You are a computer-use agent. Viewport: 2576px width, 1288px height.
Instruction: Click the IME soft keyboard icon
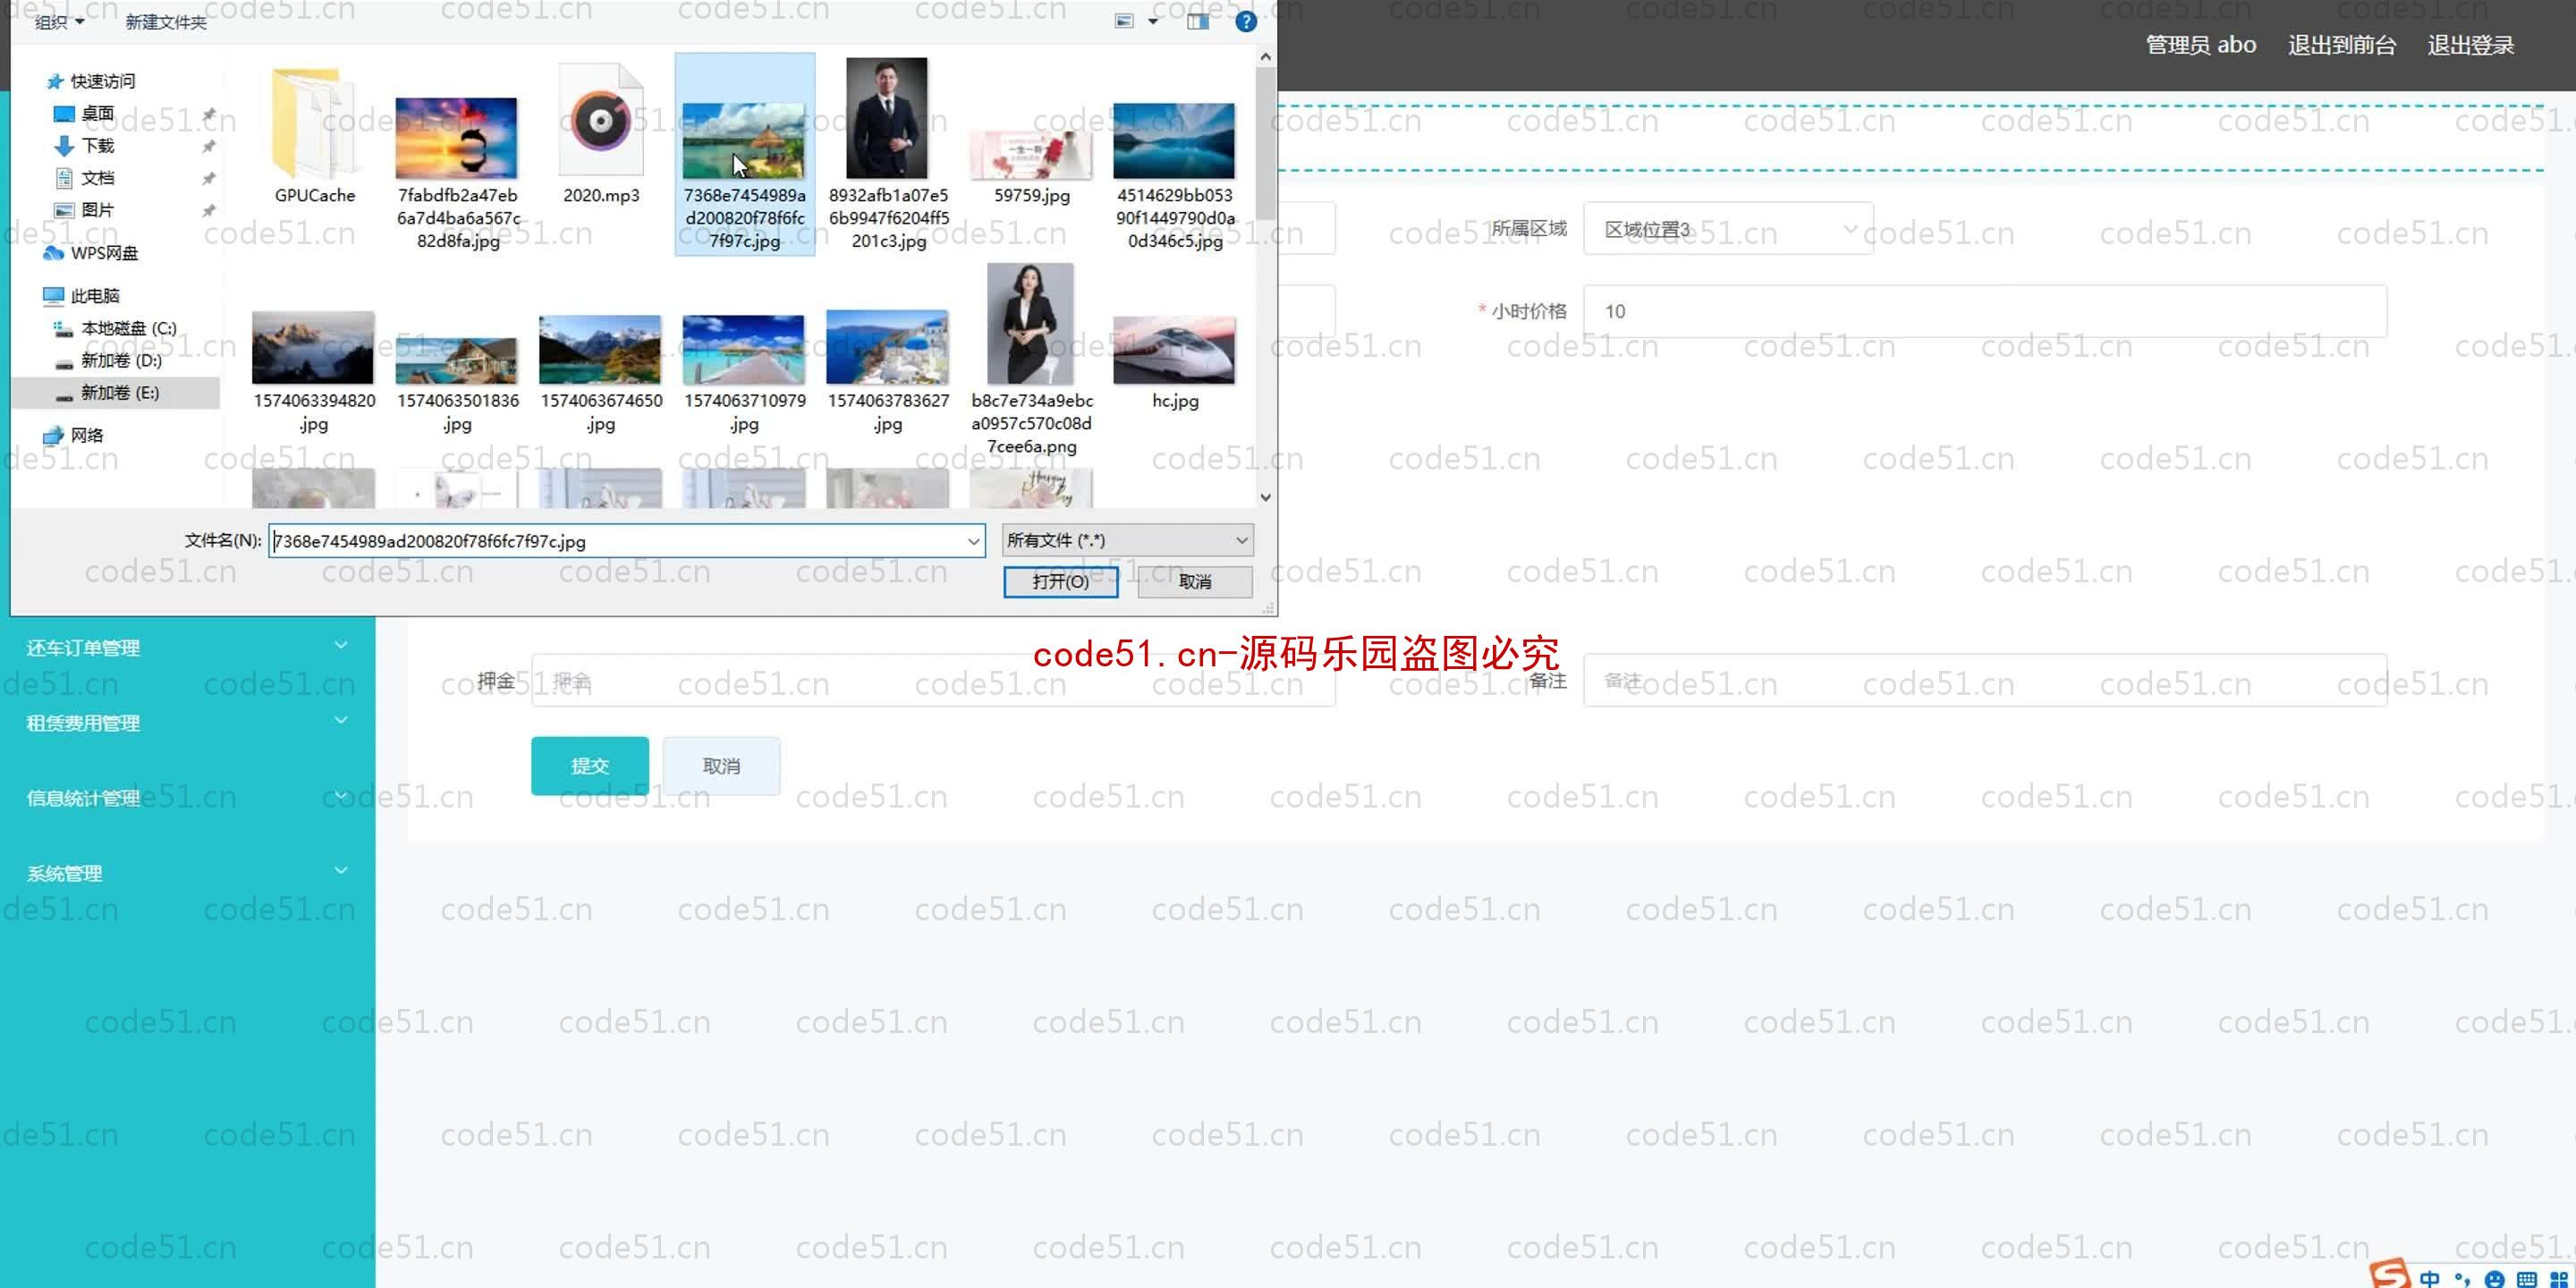click(2526, 1279)
